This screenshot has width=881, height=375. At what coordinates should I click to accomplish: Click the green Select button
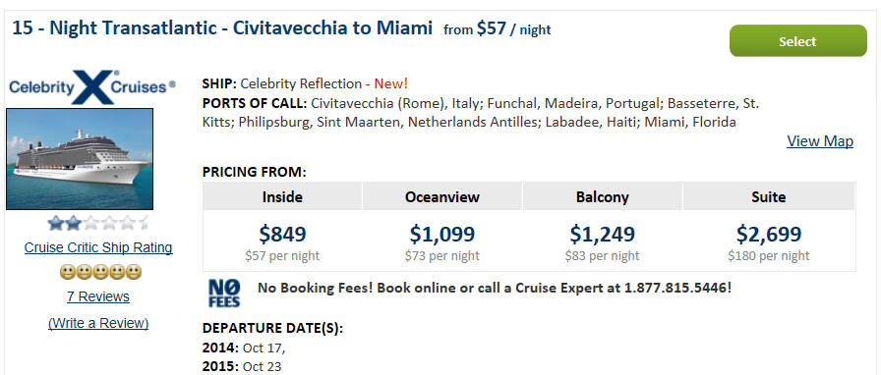tap(797, 41)
